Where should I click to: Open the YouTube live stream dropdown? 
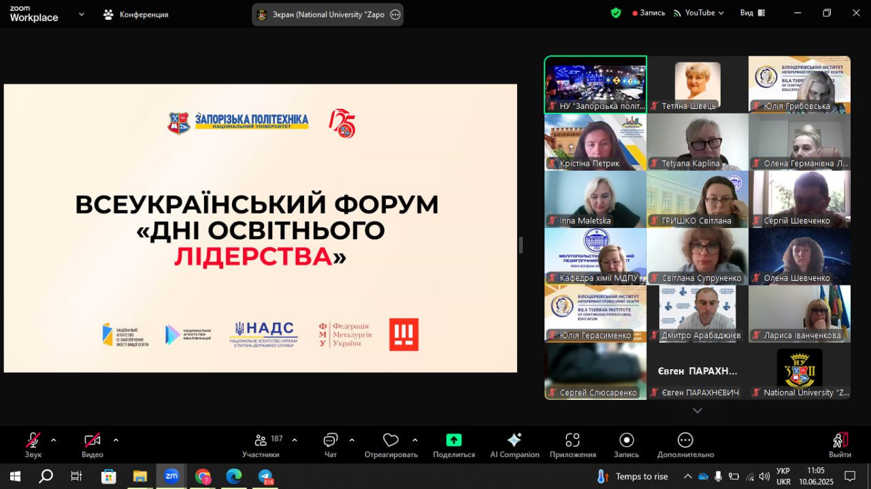click(x=699, y=13)
